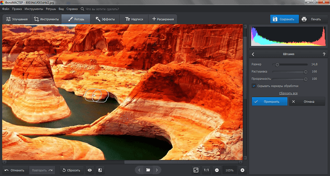Adjust the Размер slider
The height and width of the screenshot is (176, 330).
pyautogui.click(x=290, y=65)
